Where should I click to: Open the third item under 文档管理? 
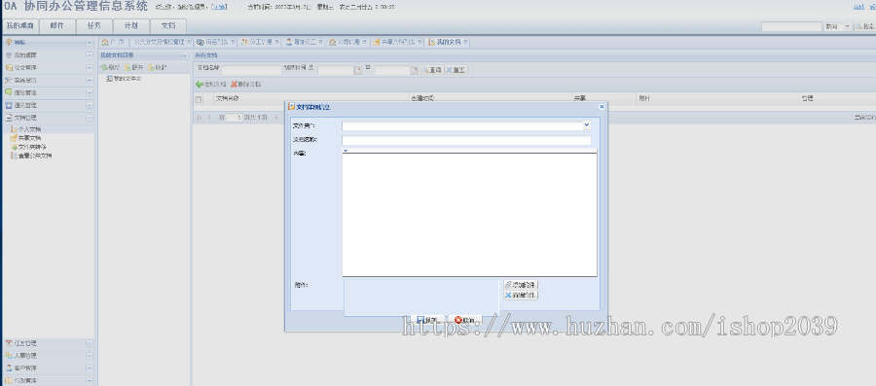(x=28, y=147)
